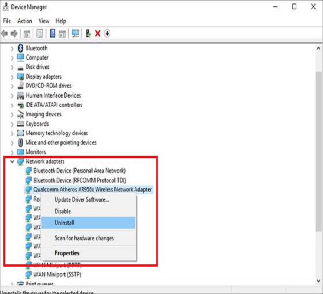Expand the Computer tree node
323x294 pixels.
pyautogui.click(x=12, y=58)
